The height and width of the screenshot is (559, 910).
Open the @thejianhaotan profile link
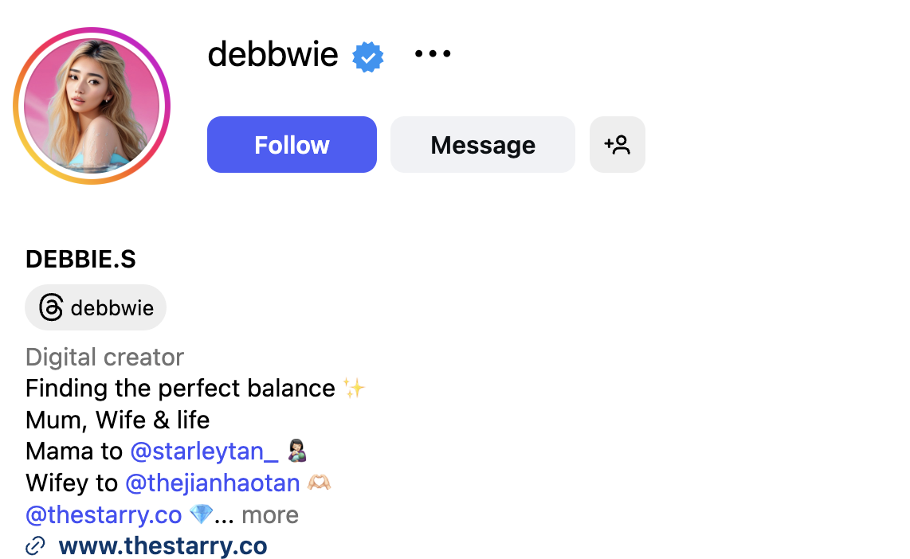coord(212,483)
